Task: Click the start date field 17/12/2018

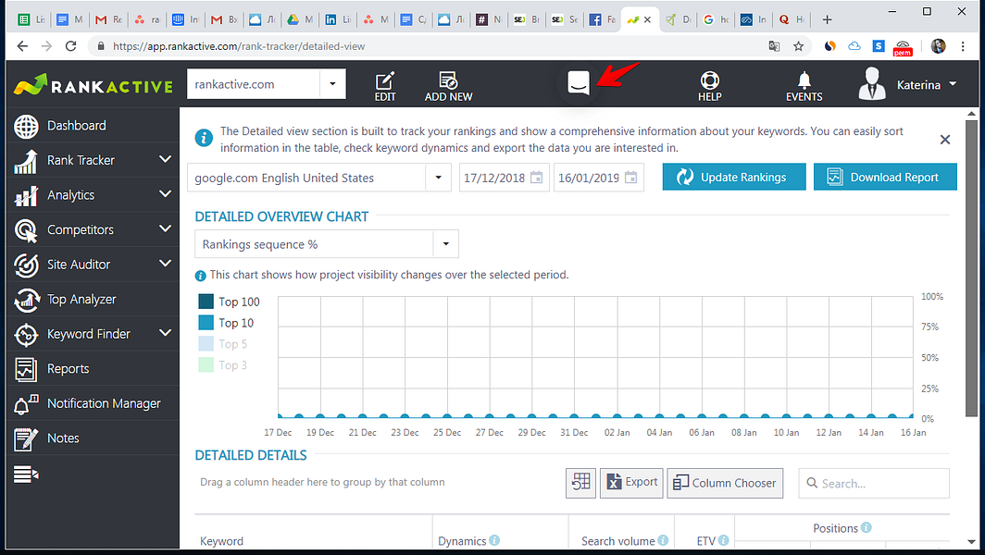Action: (494, 178)
